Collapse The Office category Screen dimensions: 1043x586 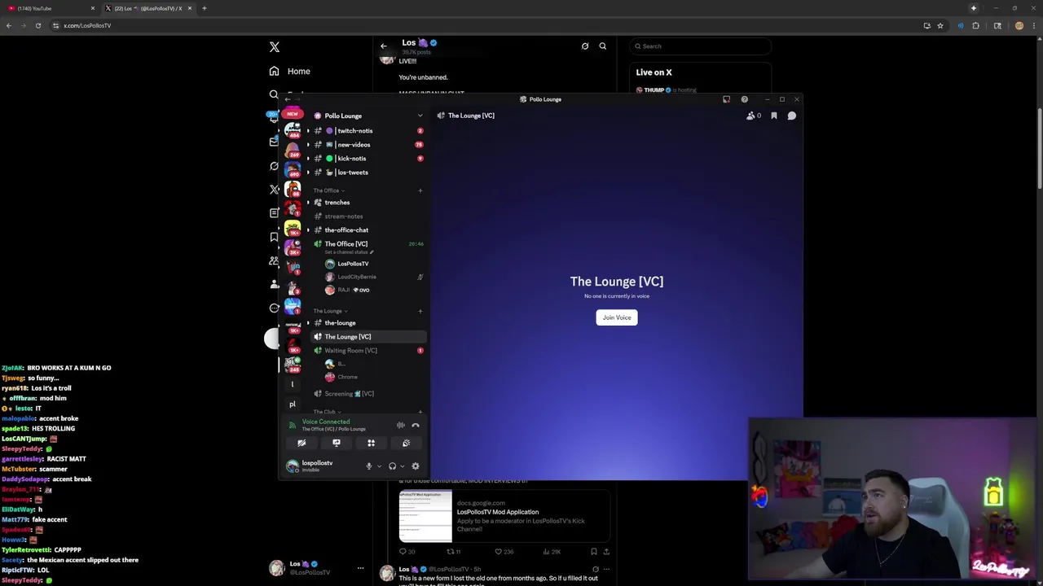pos(328,190)
